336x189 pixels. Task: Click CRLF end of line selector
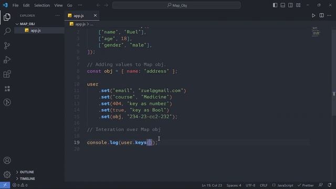pyautogui.click(x=264, y=185)
